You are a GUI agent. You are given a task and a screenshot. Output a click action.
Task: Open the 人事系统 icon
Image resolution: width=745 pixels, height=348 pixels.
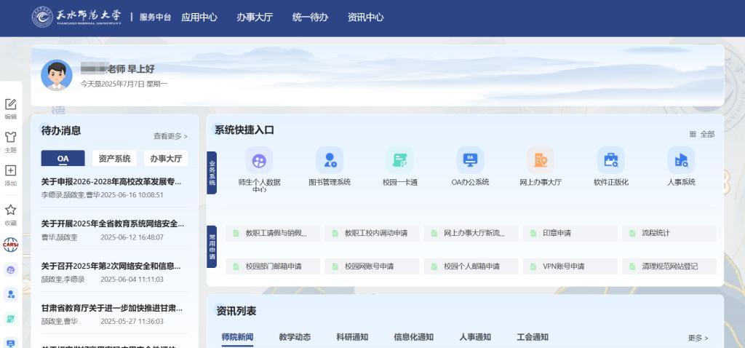click(681, 161)
